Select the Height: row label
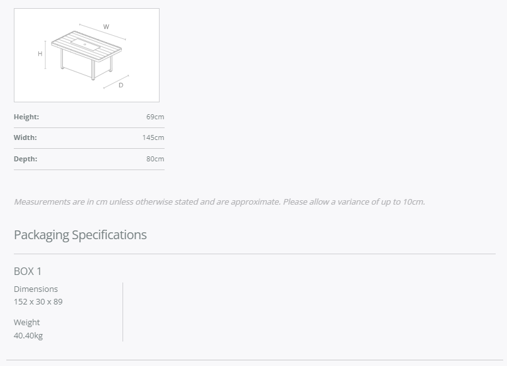Image resolution: width=507 pixels, height=366 pixels. [26, 117]
